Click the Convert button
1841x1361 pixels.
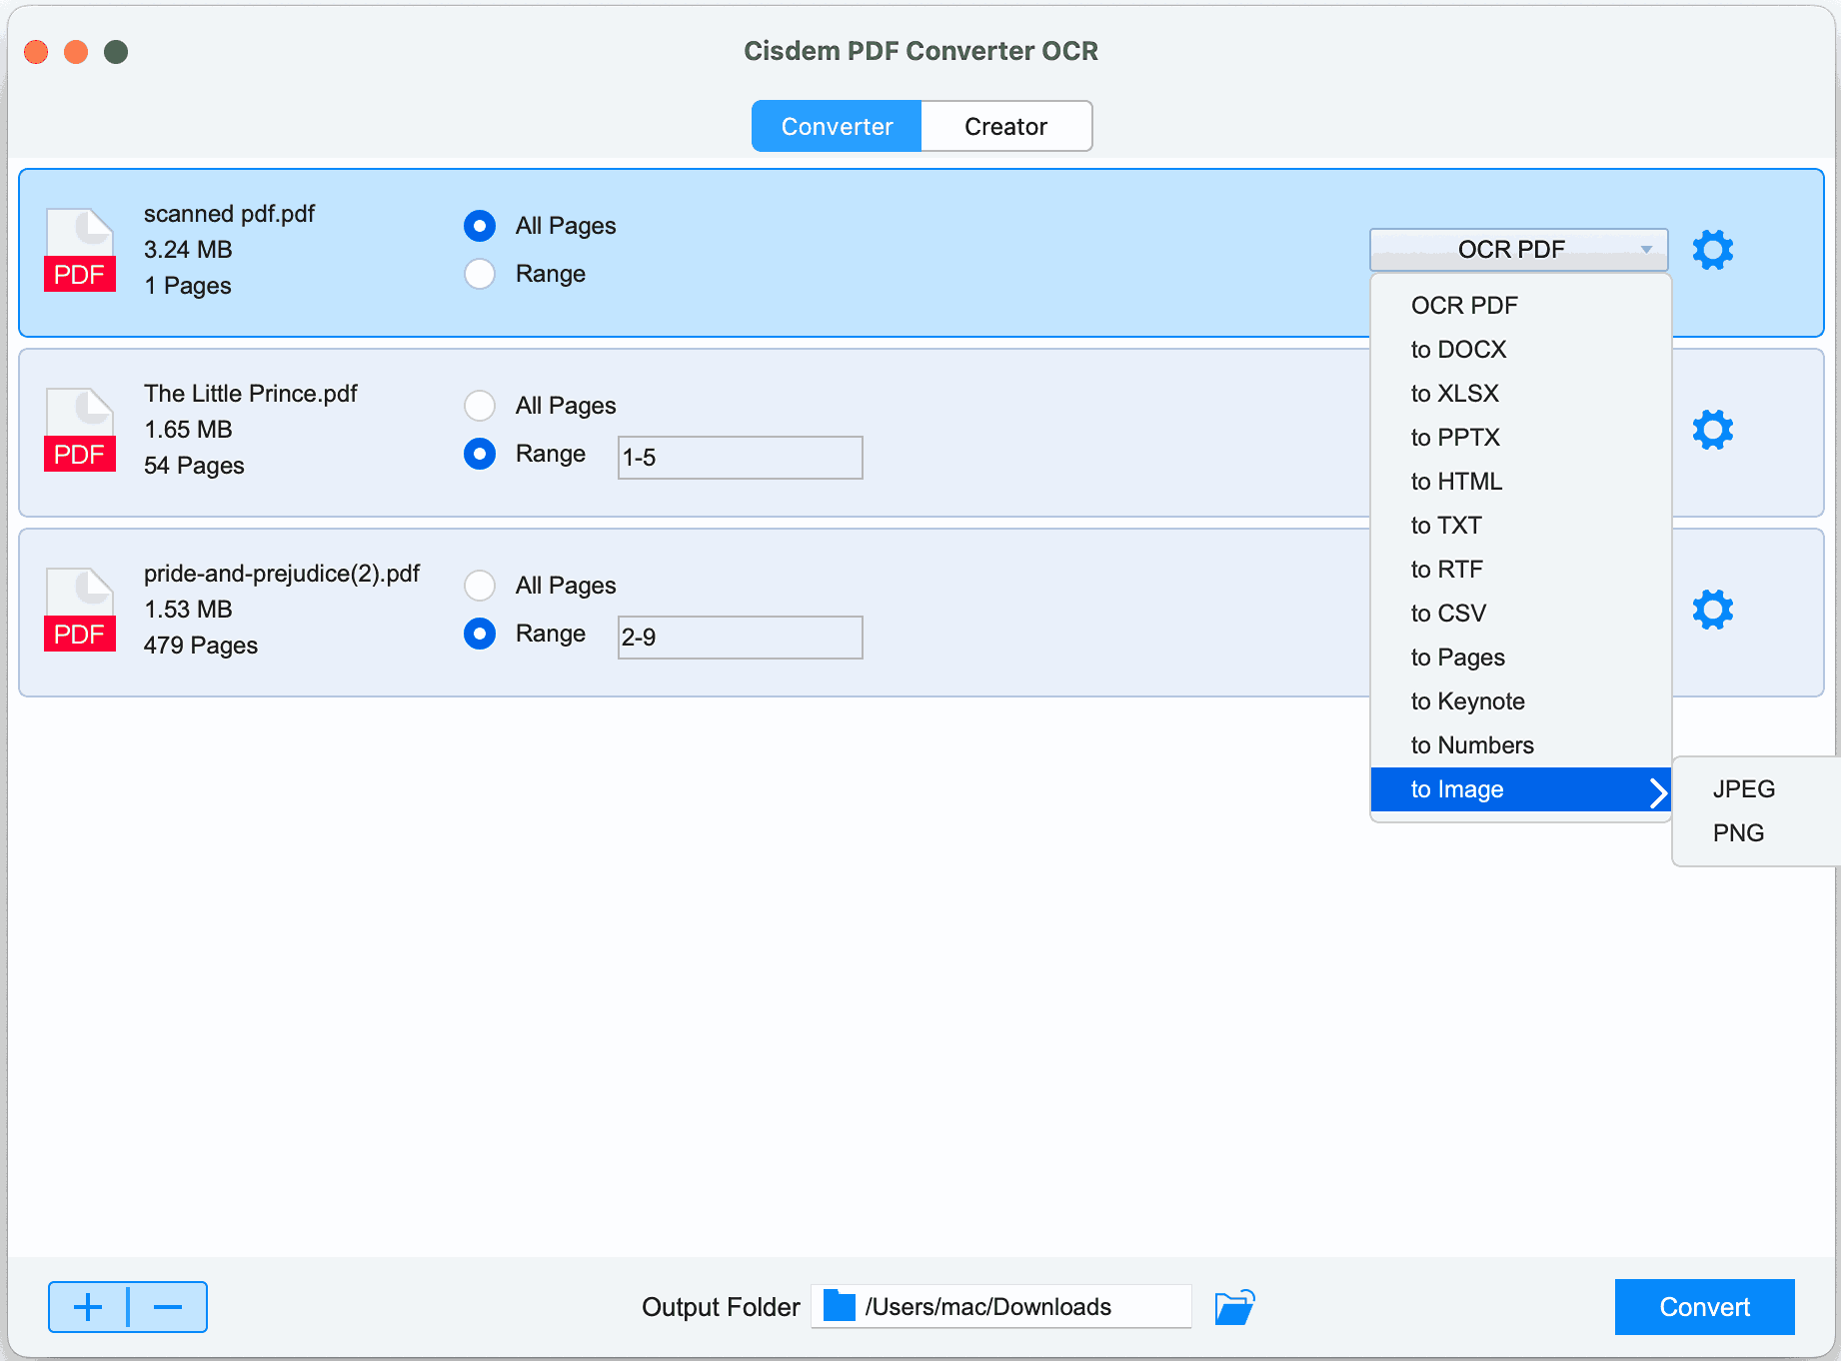(1704, 1307)
